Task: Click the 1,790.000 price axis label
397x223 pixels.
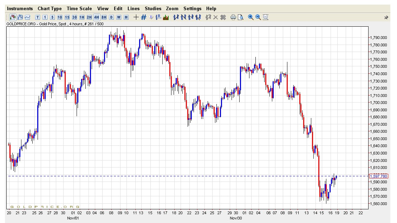Action: (x=378, y=38)
